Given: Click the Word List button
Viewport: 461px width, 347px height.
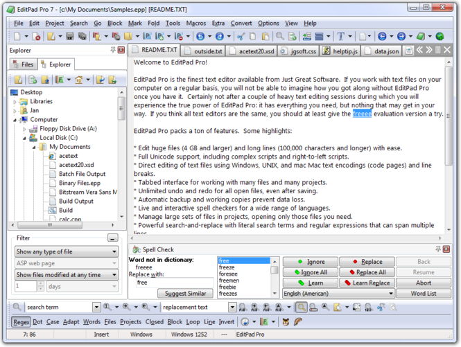Looking at the screenshot, I should 424,294.
